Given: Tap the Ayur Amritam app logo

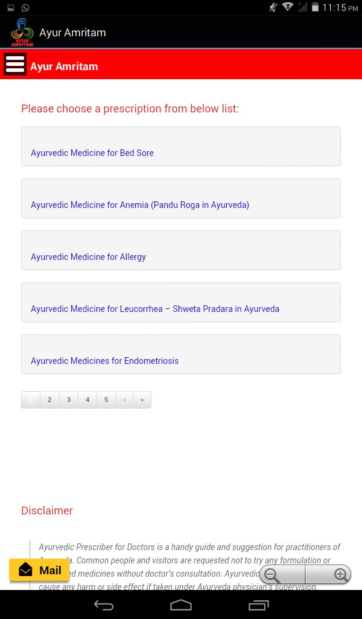Looking at the screenshot, I should (22, 33).
